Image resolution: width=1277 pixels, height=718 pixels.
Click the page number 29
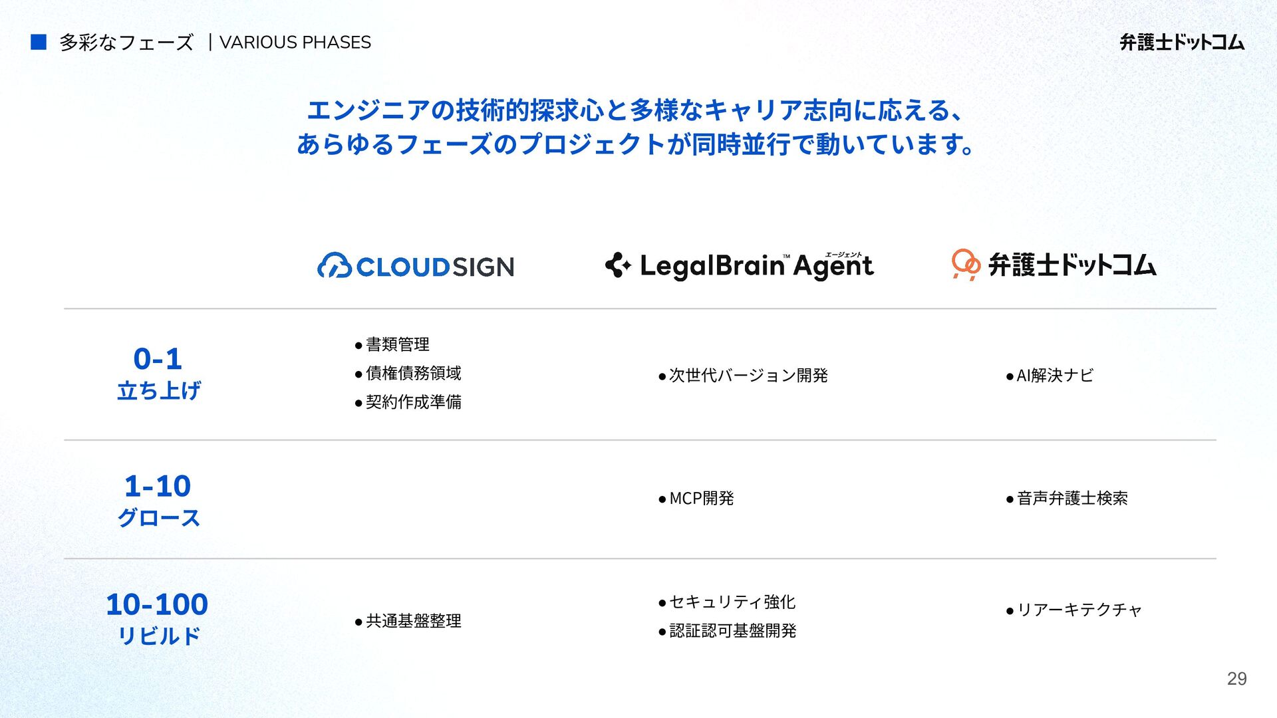1236,679
